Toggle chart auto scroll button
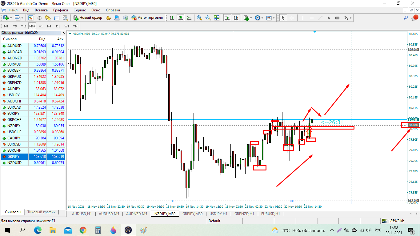Viewport: 420px width, 236px height. tap(227, 18)
